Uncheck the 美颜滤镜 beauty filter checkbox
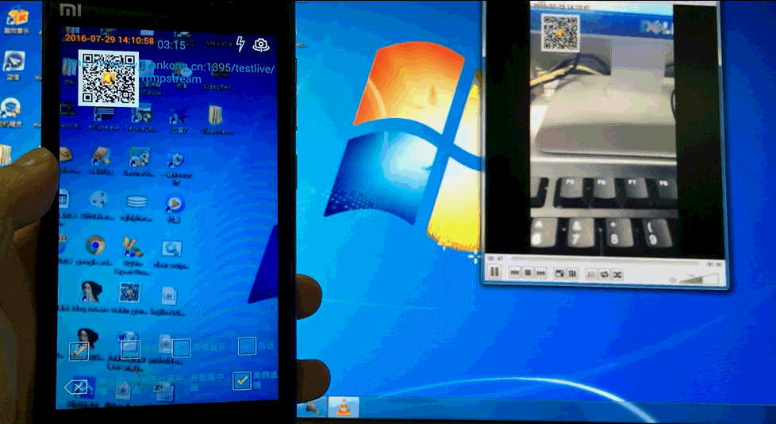Image resolution: width=776 pixels, height=424 pixels. tap(241, 380)
